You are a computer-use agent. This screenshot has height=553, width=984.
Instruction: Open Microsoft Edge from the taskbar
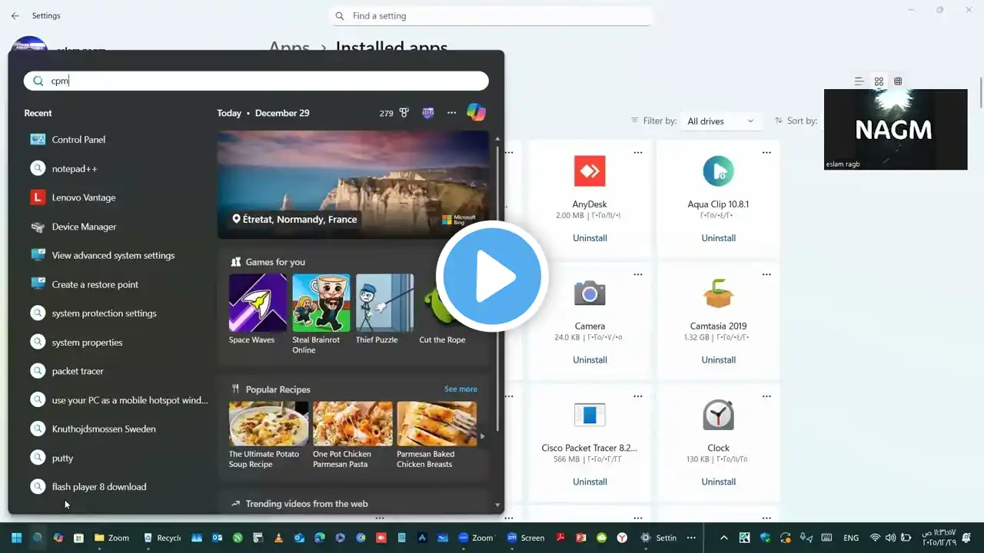[320, 538]
